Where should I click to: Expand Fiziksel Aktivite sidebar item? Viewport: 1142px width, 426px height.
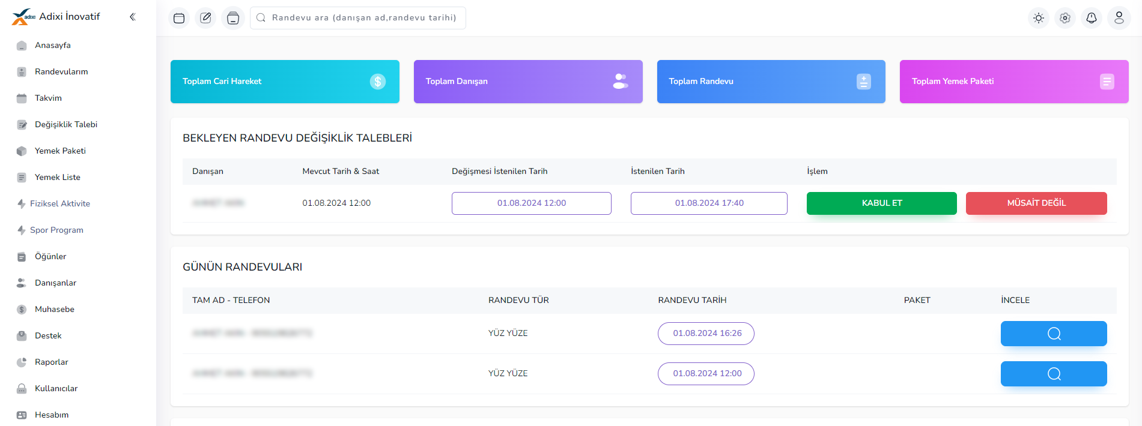[59, 203]
